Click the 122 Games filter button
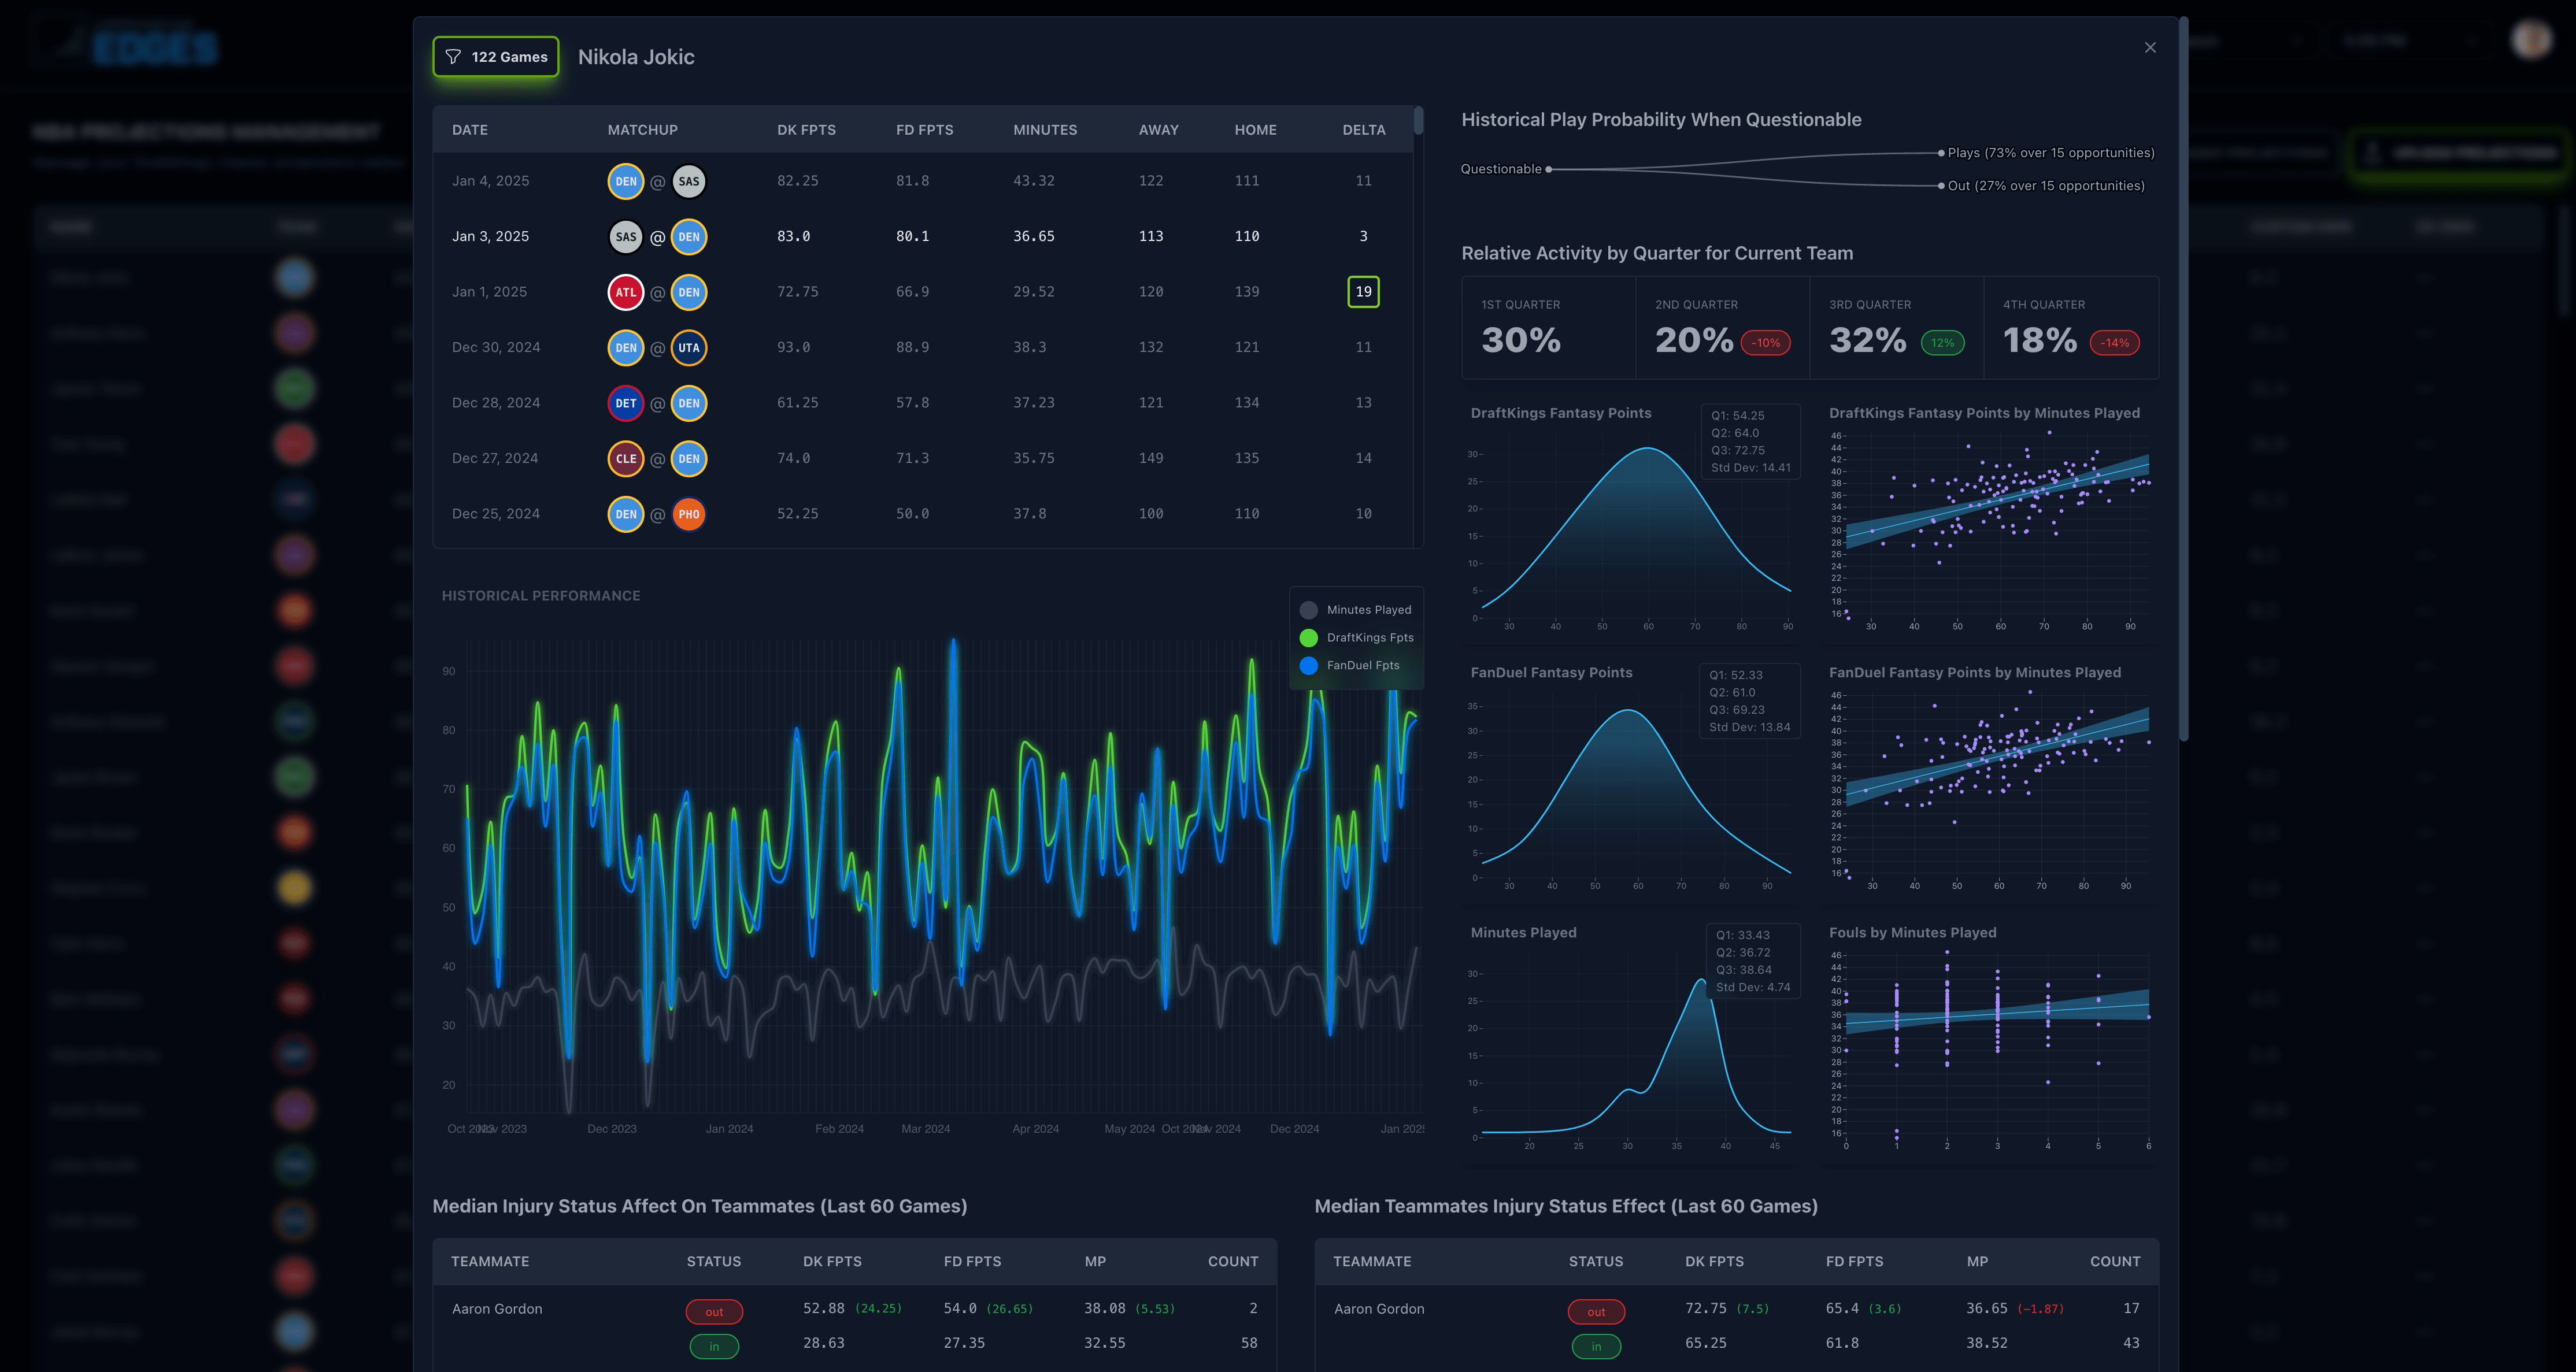2576x1372 pixels. tap(496, 57)
